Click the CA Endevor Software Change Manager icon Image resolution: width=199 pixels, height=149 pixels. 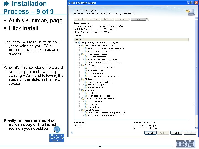[x=86, y=62]
